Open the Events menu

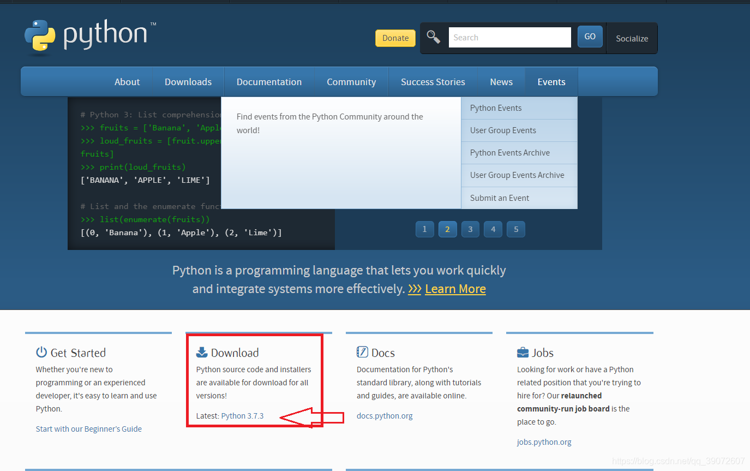pyautogui.click(x=551, y=82)
